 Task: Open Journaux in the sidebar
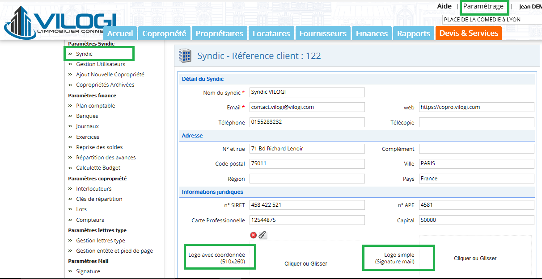[x=87, y=126]
